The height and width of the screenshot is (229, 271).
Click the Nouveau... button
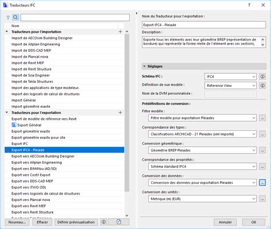(x=17, y=222)
